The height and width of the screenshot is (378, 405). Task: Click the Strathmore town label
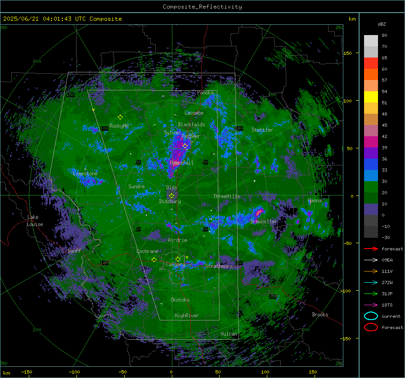[x=219, y=266]
